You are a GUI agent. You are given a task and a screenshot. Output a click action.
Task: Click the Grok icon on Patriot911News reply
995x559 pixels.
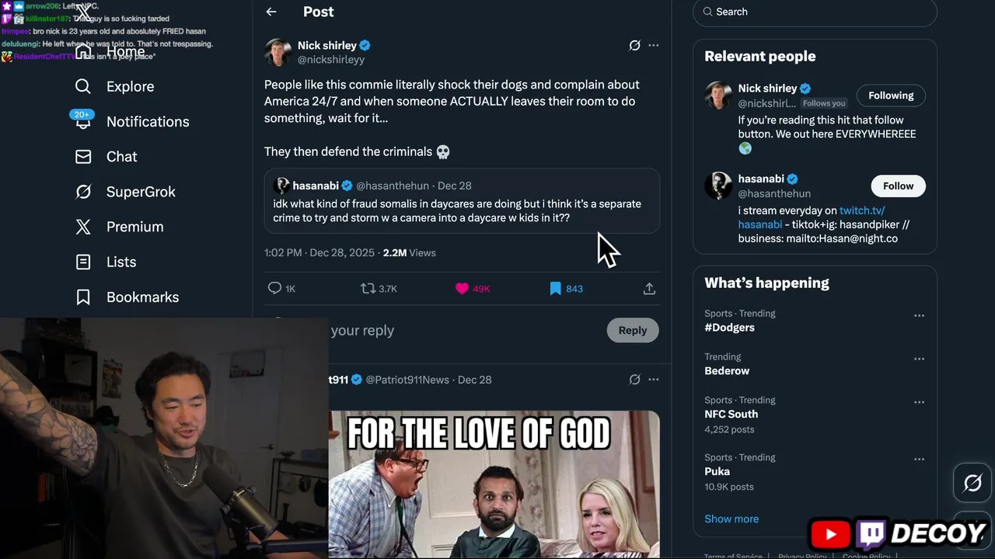634,380
